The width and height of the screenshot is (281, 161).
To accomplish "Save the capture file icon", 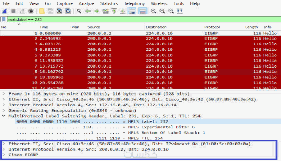I will click(51, 11).
